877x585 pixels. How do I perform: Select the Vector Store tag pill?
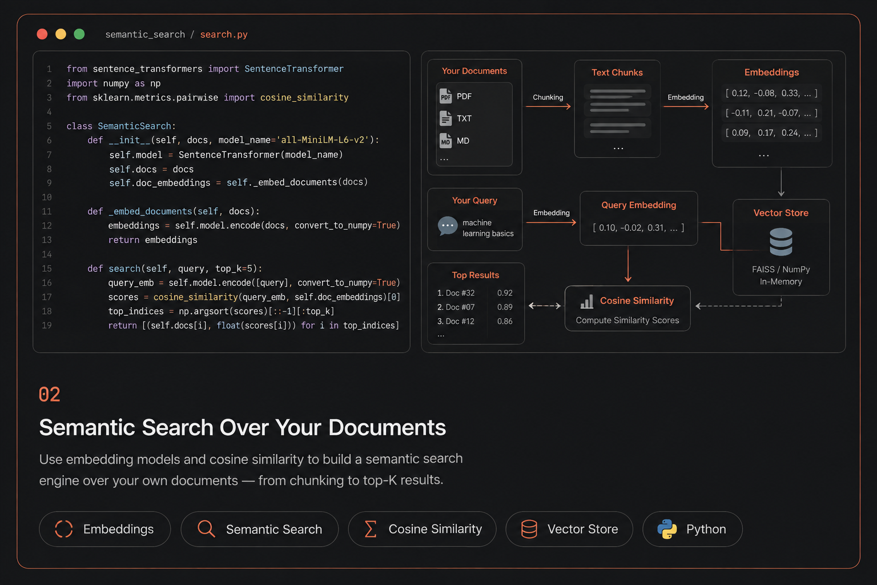tap(569, 529)
